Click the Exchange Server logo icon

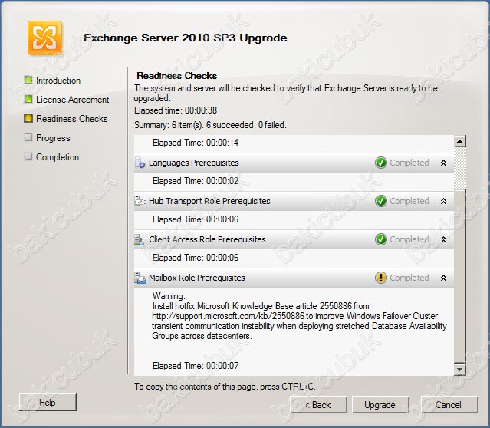click(x=45, y=38)
